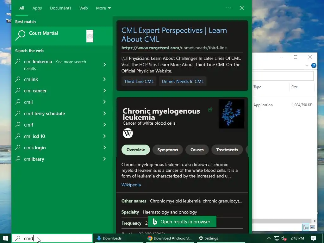Open the targetcml.com URL link
Viewport: 324px width, 243px height.
tap(174, 48)
